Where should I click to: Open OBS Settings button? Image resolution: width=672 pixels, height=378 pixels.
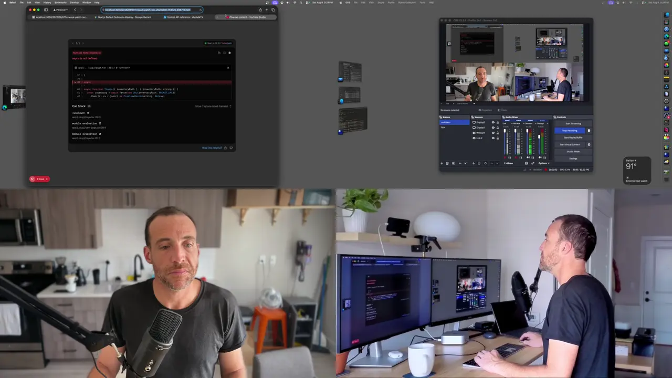pos(573,159)
